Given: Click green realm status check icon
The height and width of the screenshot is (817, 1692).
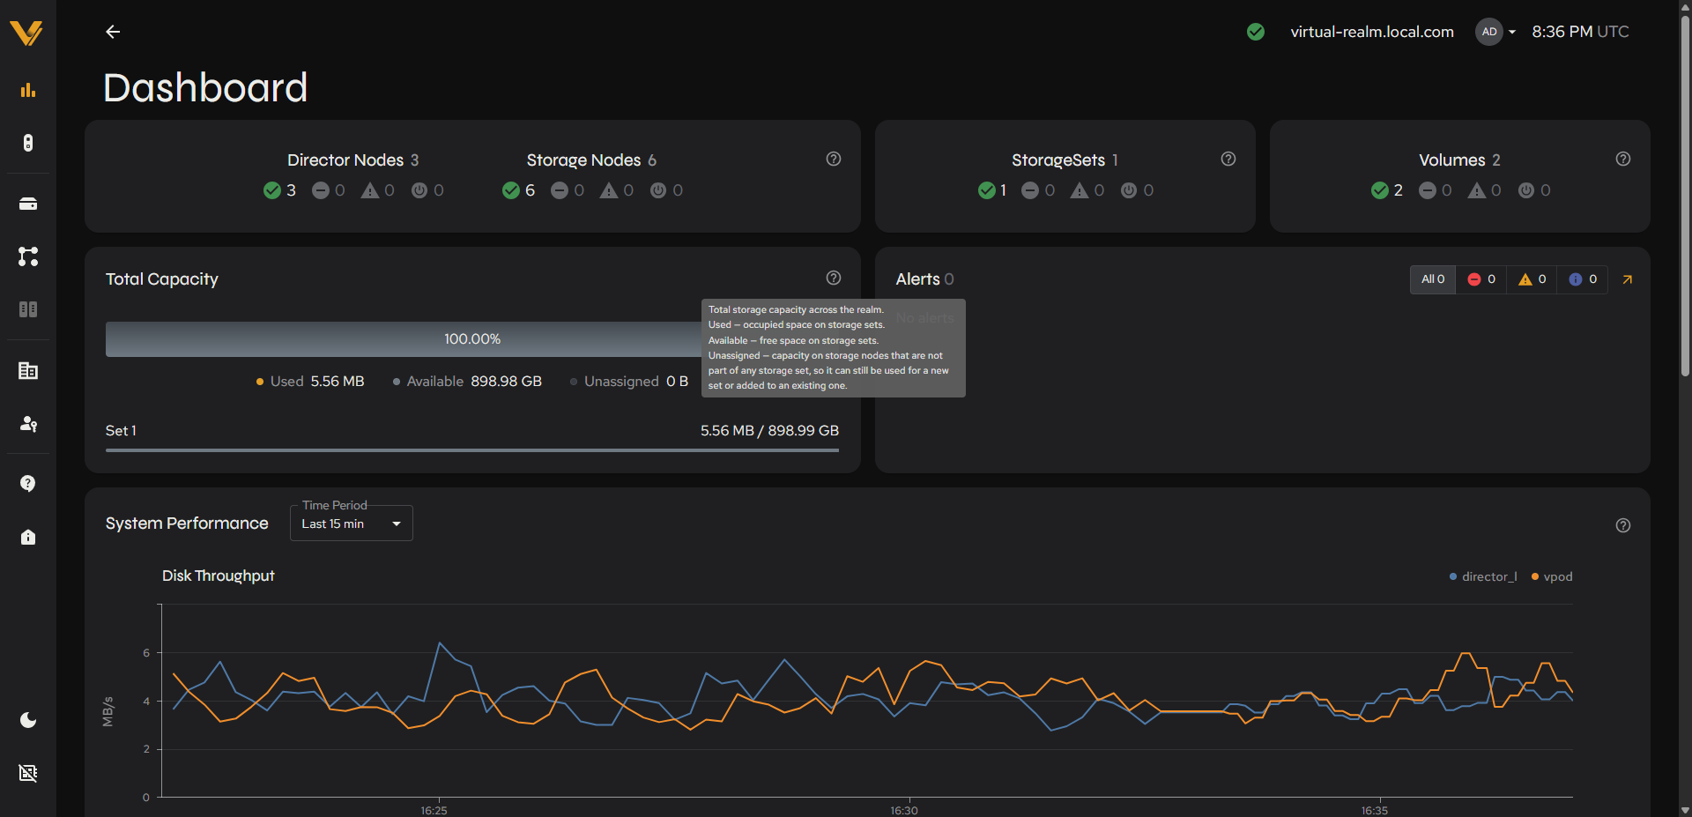Looking at the screenshot, I should tap(1256, 32).
